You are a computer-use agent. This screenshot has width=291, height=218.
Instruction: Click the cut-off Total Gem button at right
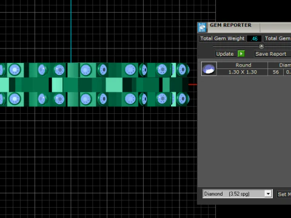(x=277, y=38)
